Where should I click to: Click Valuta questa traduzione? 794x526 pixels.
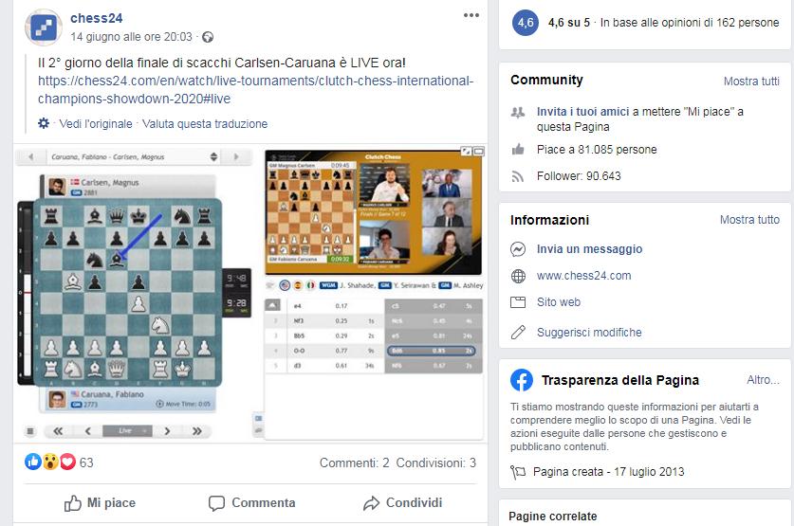click(205, 124)
